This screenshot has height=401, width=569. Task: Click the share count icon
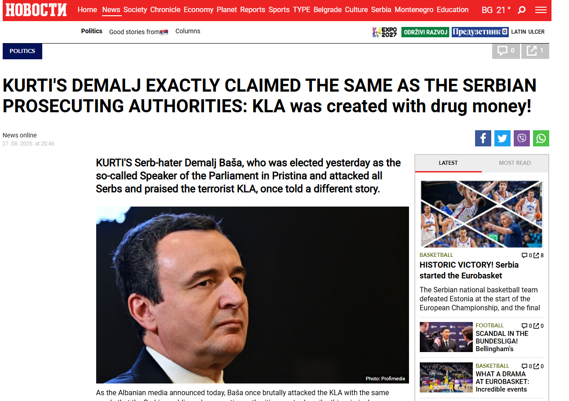coord(535,51)
